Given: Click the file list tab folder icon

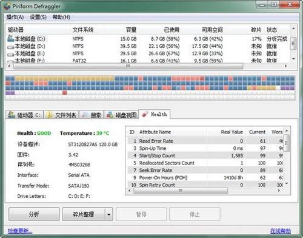Looking at the screenshot, I should click(x=49, y=115).
